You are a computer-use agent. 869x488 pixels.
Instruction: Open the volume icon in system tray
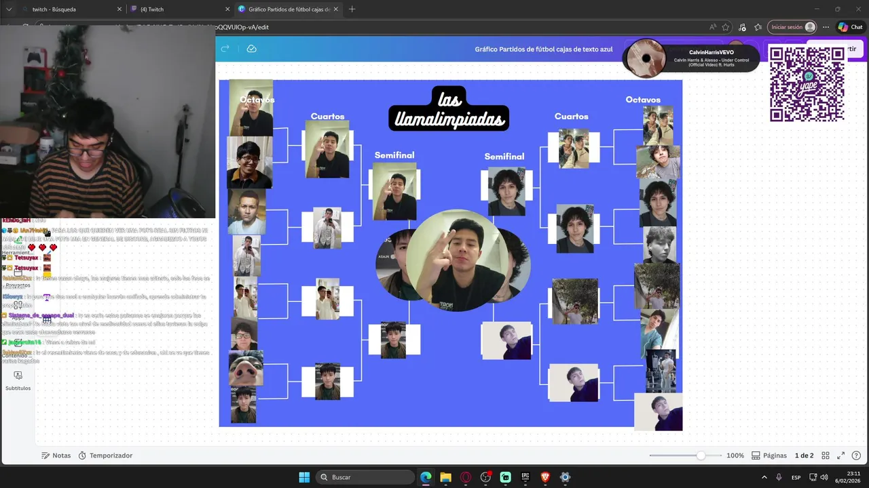point(824,477)
